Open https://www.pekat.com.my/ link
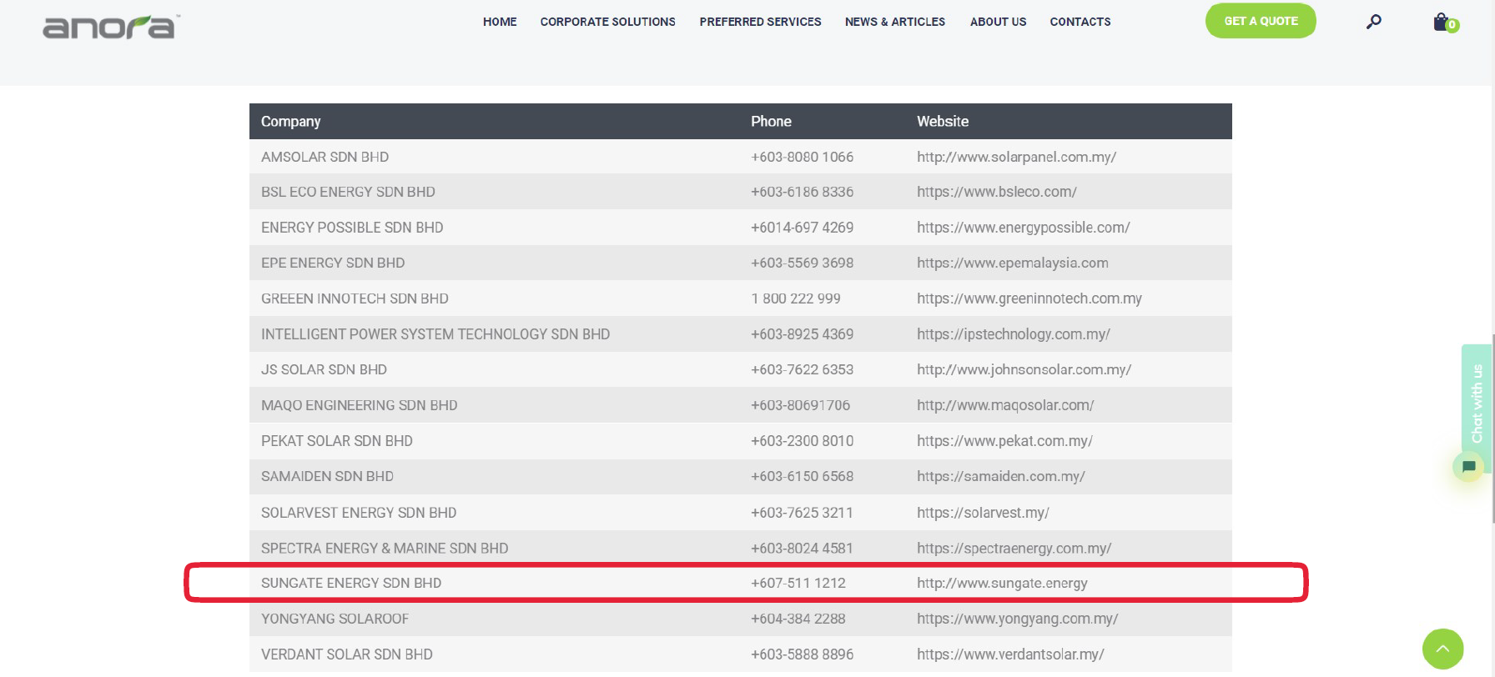The width and height of the screenshot is (1495, 677). click(x=1004, y=441)
